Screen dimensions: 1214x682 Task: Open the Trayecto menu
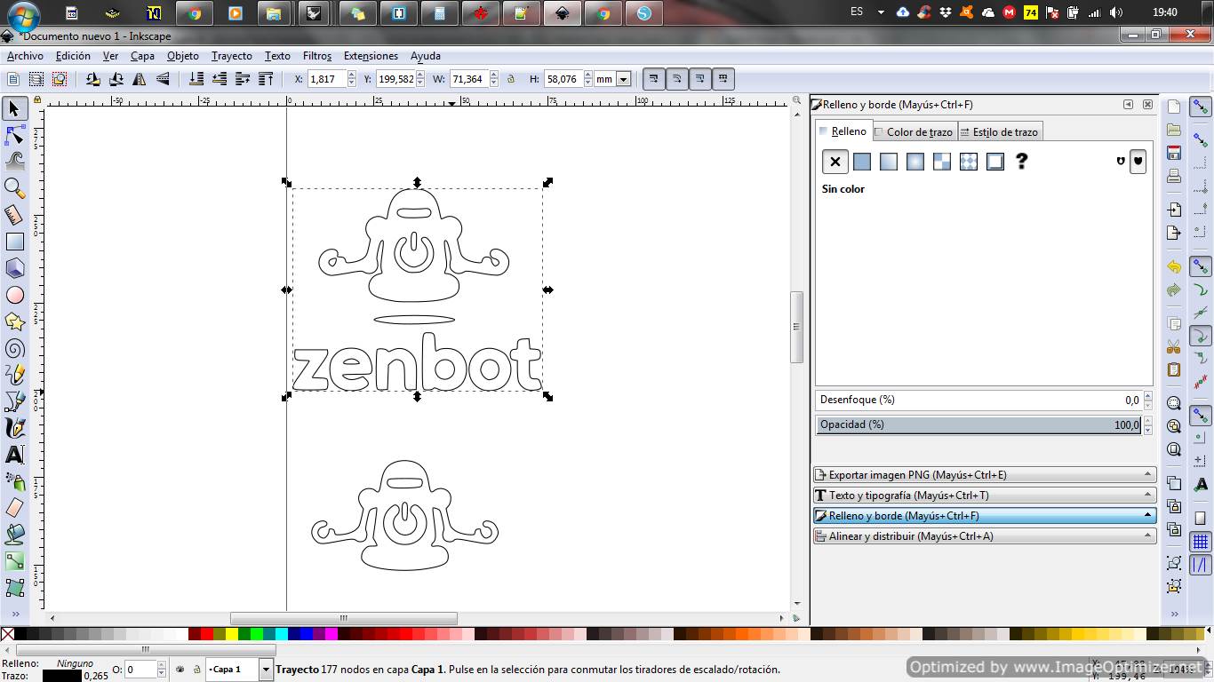pyautogui.click(x=231, y=56)
